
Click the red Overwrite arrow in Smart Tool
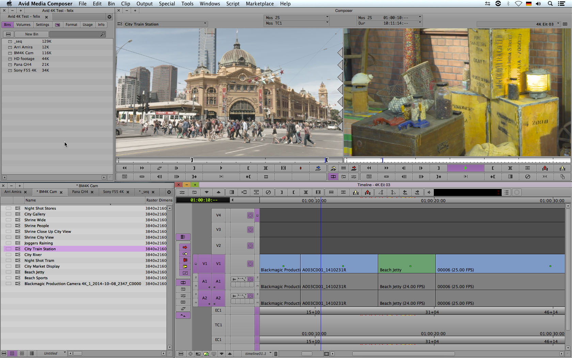coord(185,247)
